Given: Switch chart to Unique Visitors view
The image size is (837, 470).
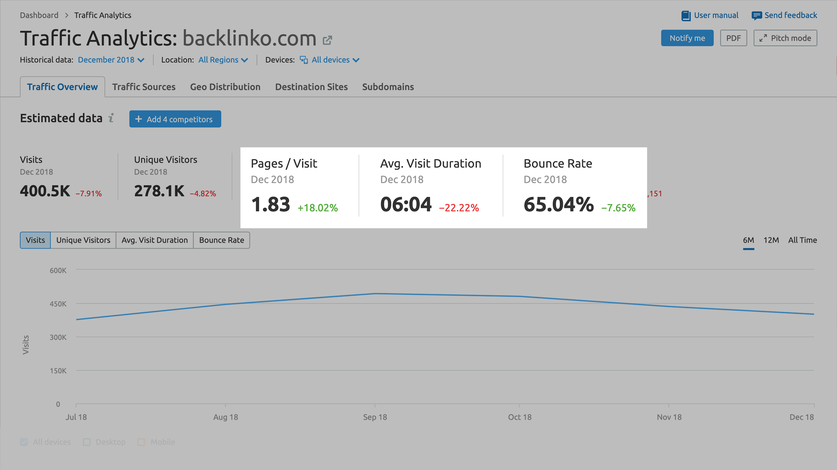Looking at the screenshot, I should [x=82, y=240].
